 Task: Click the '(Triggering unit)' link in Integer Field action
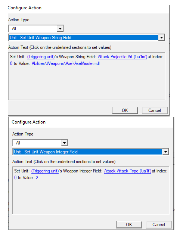click(x=45, y=171)
